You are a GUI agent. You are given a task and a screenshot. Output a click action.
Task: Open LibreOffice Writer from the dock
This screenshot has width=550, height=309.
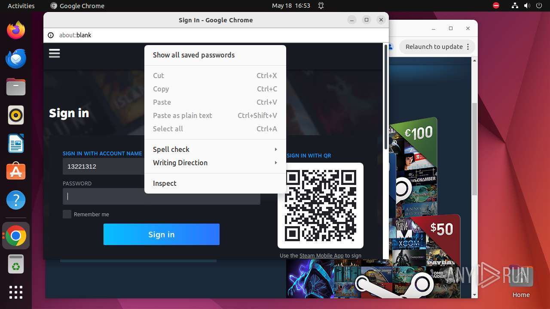tap(16, 143)
